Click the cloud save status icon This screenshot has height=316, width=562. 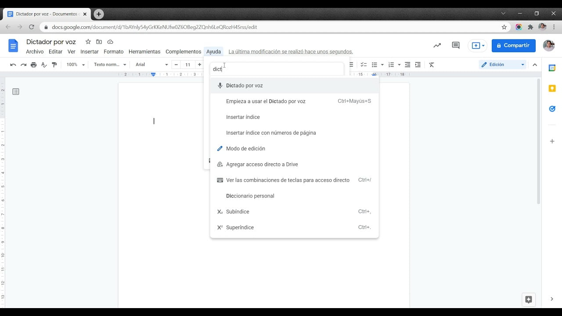pyautogui.click(x=110, y=42)
